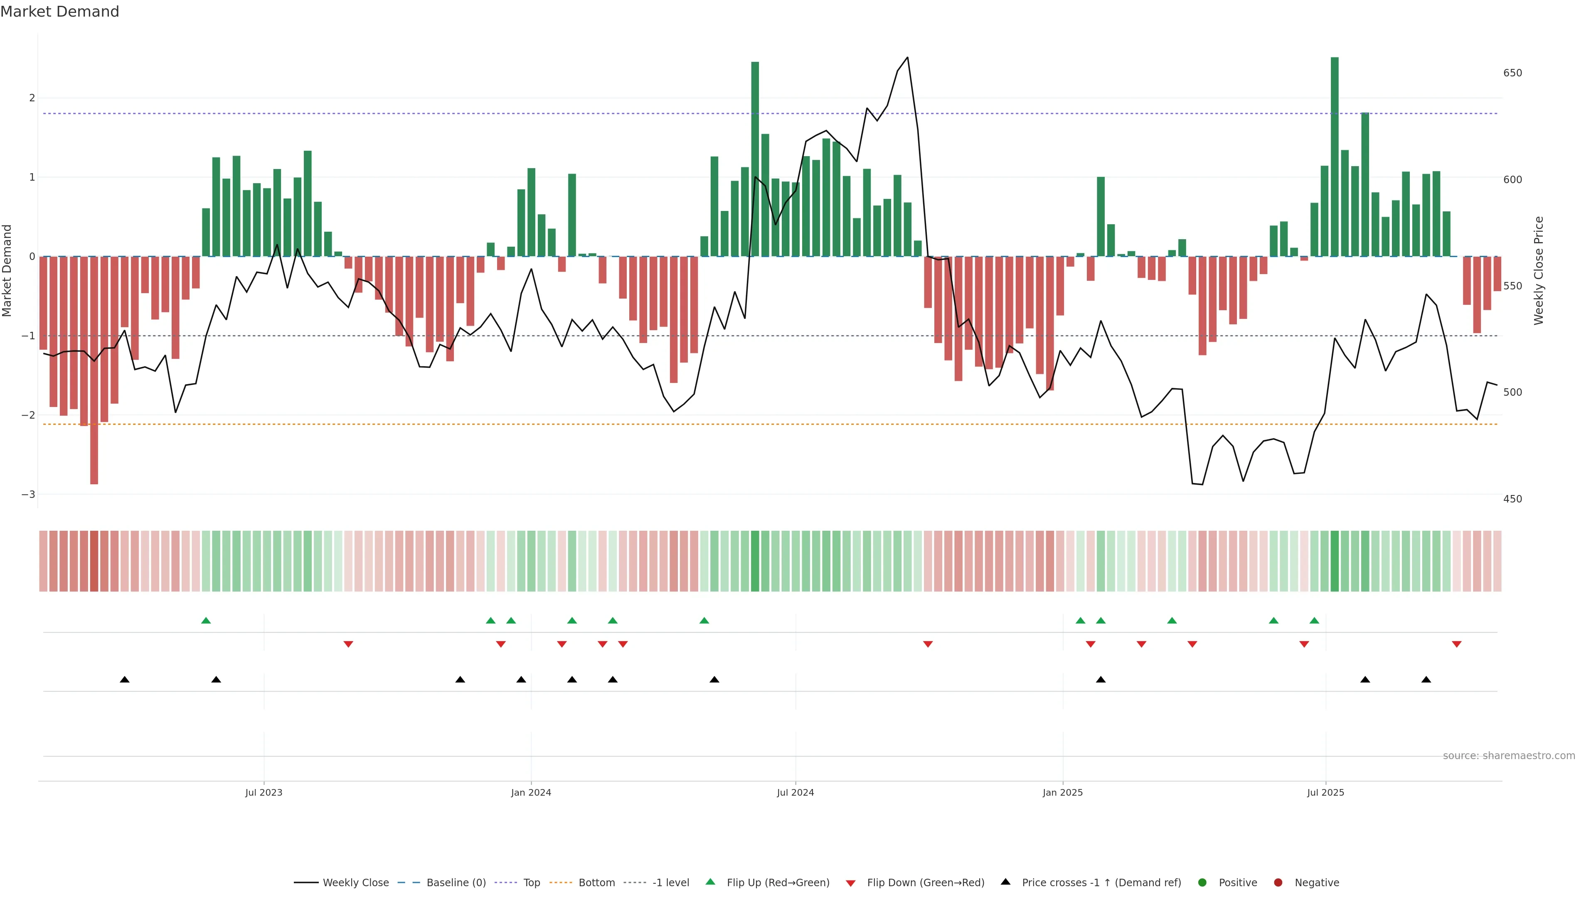Click the Weekly Close Price axis title

pyautogui.click(x=1538, y=270)
